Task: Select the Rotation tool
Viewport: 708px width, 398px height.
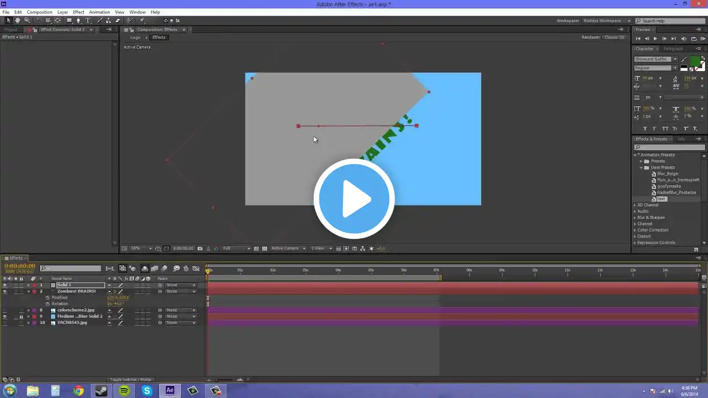Action: (x=40, y=20)
